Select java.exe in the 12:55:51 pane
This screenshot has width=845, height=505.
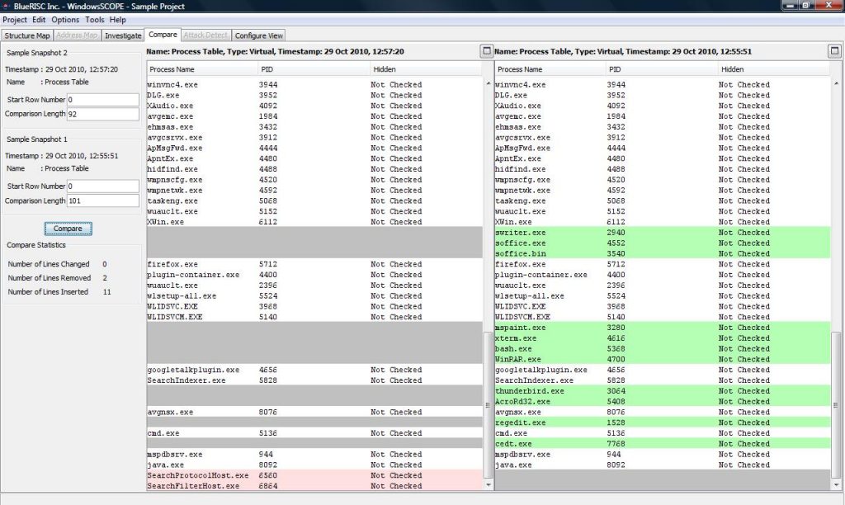[x=663, y=465]
